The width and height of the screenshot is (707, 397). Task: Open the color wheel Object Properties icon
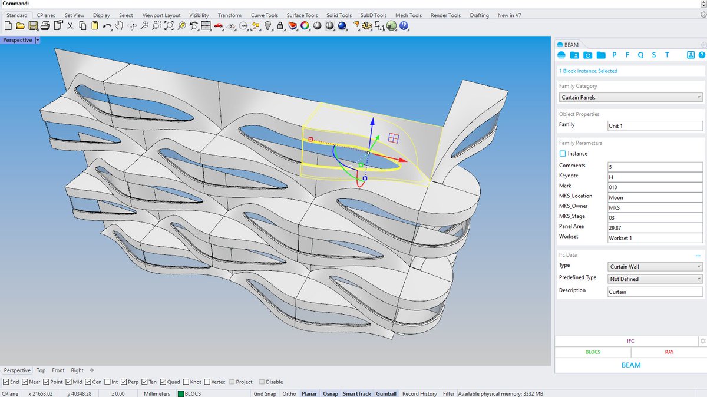(x=304, y=26)
